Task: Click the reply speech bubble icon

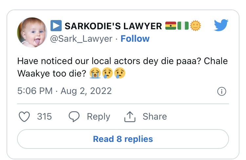Action: [x=74, y=117]
